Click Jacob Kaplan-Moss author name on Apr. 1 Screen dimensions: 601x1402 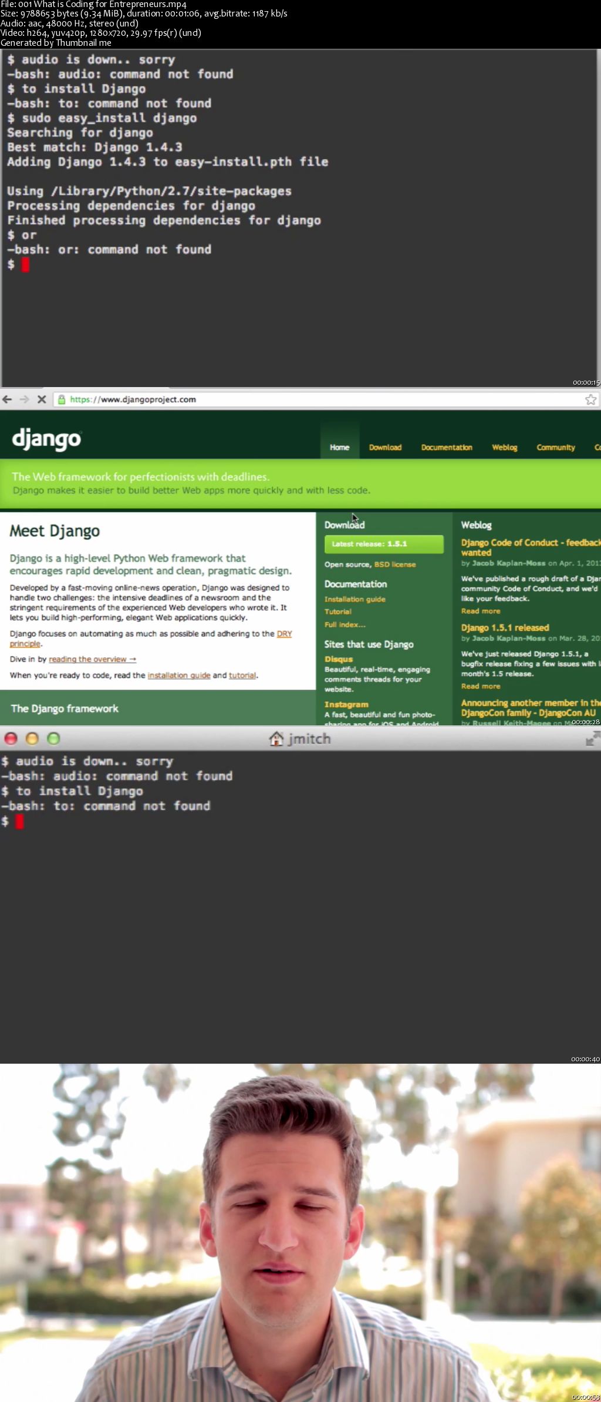click(x=509, y=563)
